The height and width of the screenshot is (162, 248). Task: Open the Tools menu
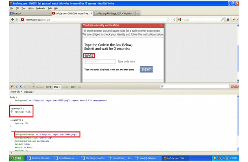[50, 8]
